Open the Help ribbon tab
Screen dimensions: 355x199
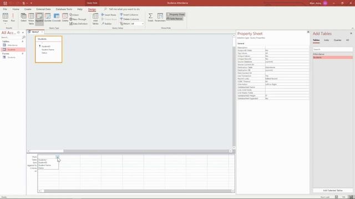[80, 9]
